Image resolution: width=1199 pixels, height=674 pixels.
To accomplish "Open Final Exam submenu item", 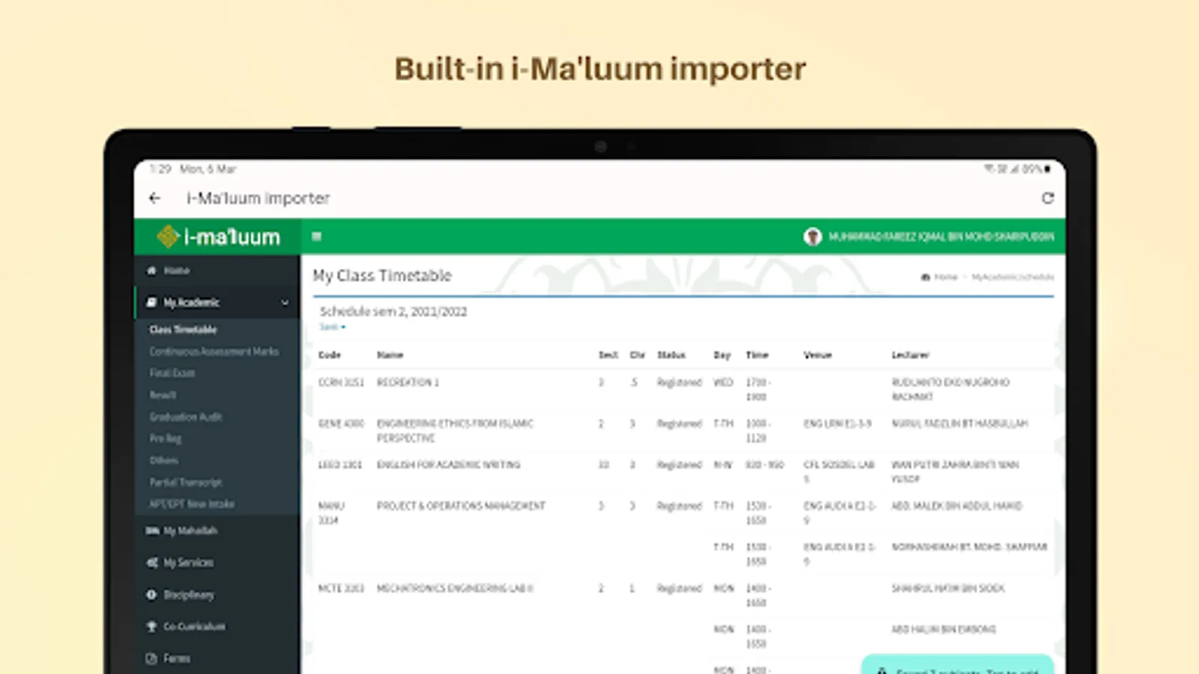I will point(172,373).
